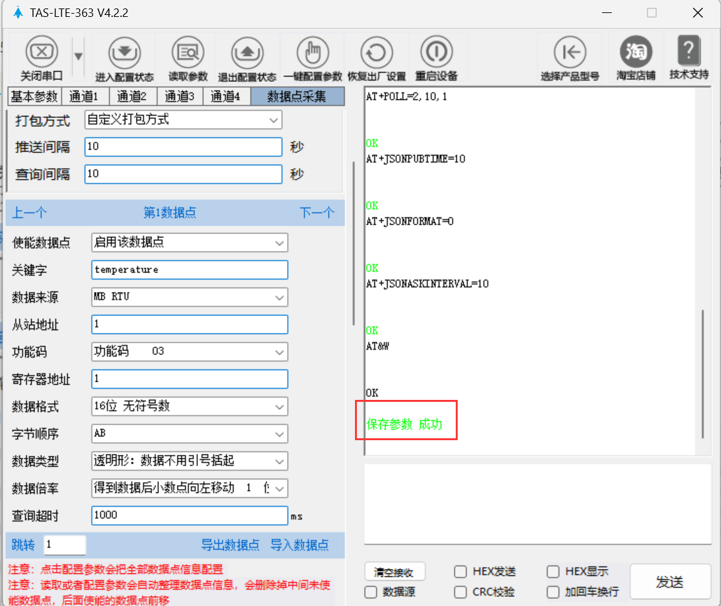Open the 淘宝店铺 Taobao store icon

click(x=636, y=53)
